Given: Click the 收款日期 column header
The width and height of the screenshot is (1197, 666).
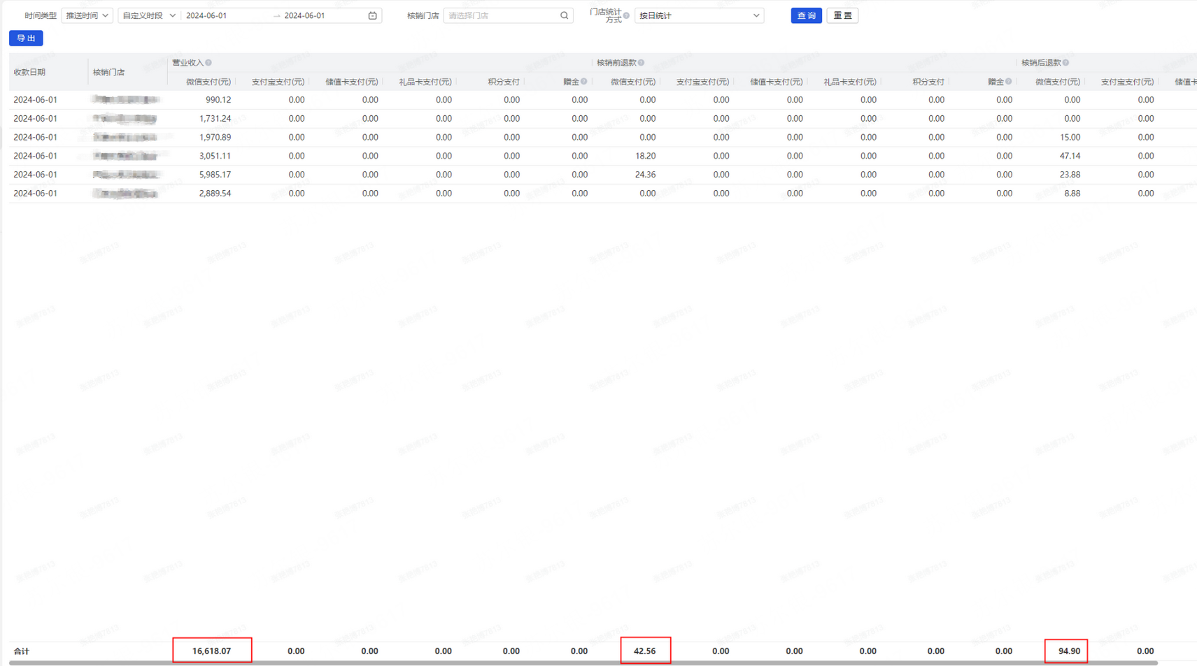Looking at the screenshot, I should coord(29,72).
